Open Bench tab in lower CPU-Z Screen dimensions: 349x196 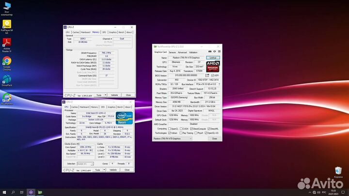120,107
